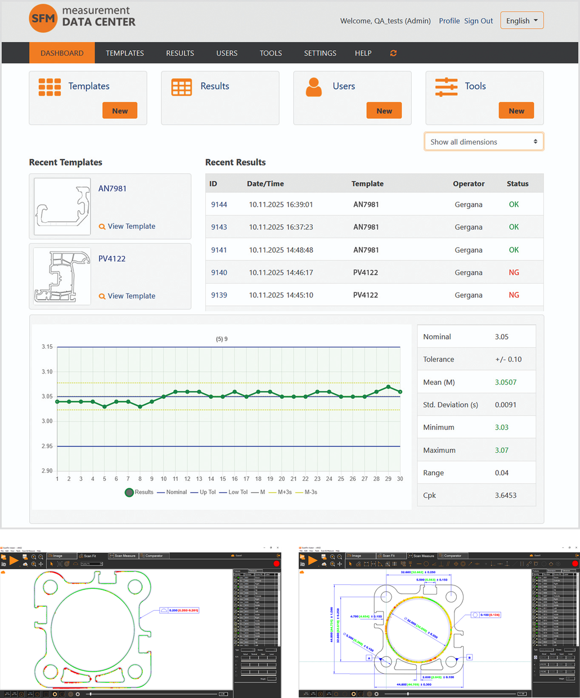This screenshot has width=580, height=698.
Task: Click the Tools sliders icon
Action: tap(446, 87)
